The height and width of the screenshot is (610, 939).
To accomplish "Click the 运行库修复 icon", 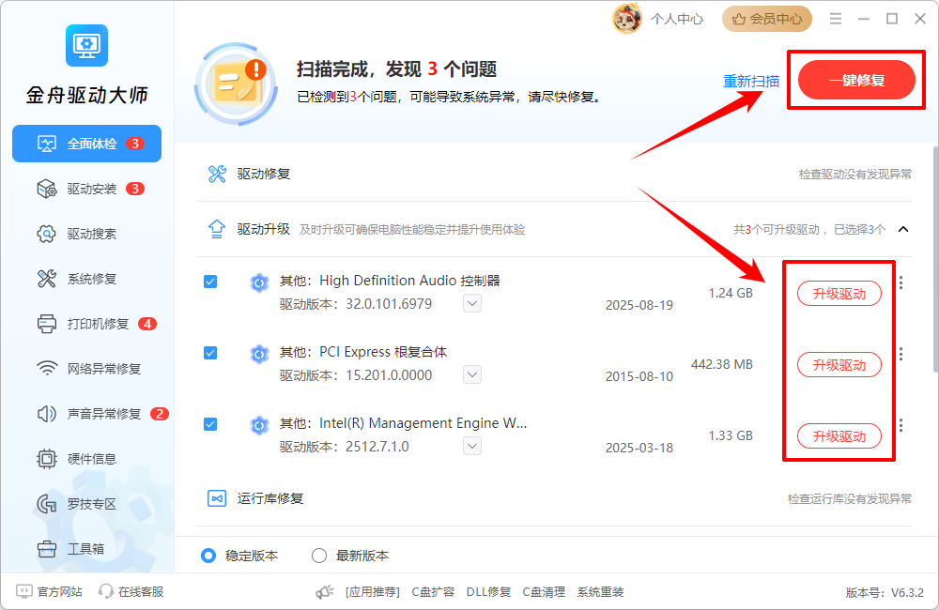I will pos(217,498).
